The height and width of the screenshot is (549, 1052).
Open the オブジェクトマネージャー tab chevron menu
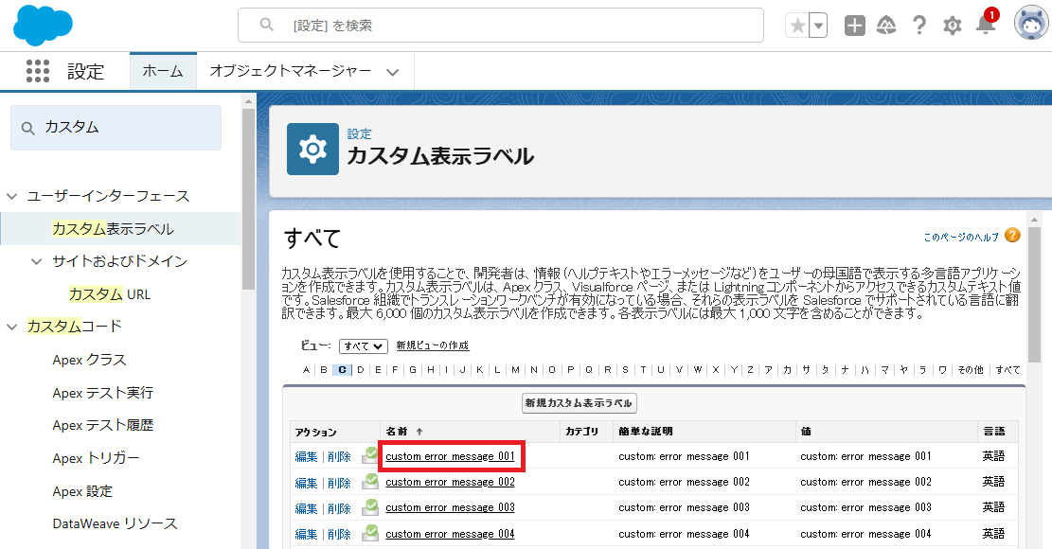(392, 72)
